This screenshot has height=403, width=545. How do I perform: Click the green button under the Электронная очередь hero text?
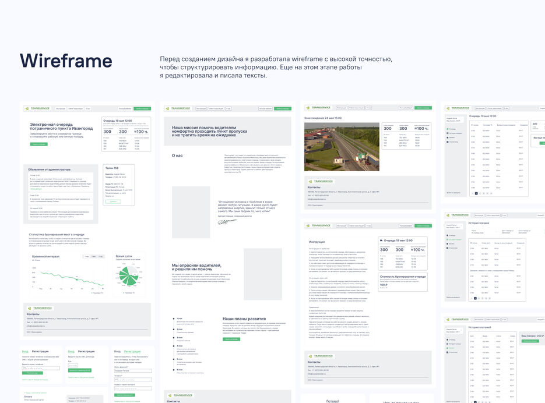pyautogui.click(x=39, y=144)
